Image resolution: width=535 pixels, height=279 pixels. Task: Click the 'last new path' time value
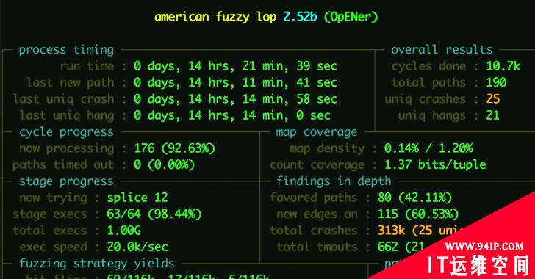[235, 82]
